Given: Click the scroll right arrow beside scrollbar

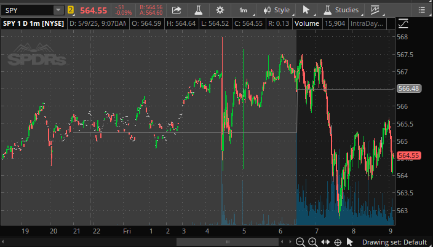Looking at the screenshot, I should 290,241.
